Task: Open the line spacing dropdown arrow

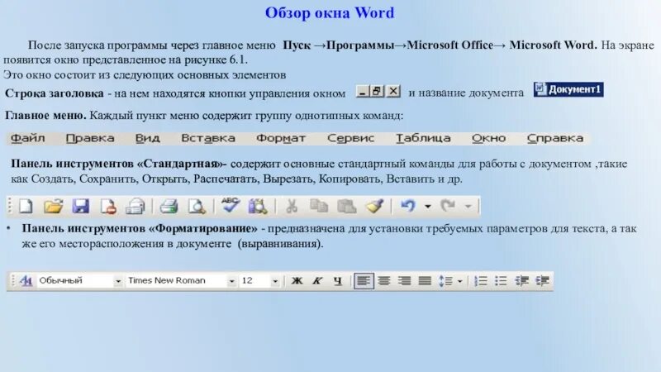Action: (460, 281)
